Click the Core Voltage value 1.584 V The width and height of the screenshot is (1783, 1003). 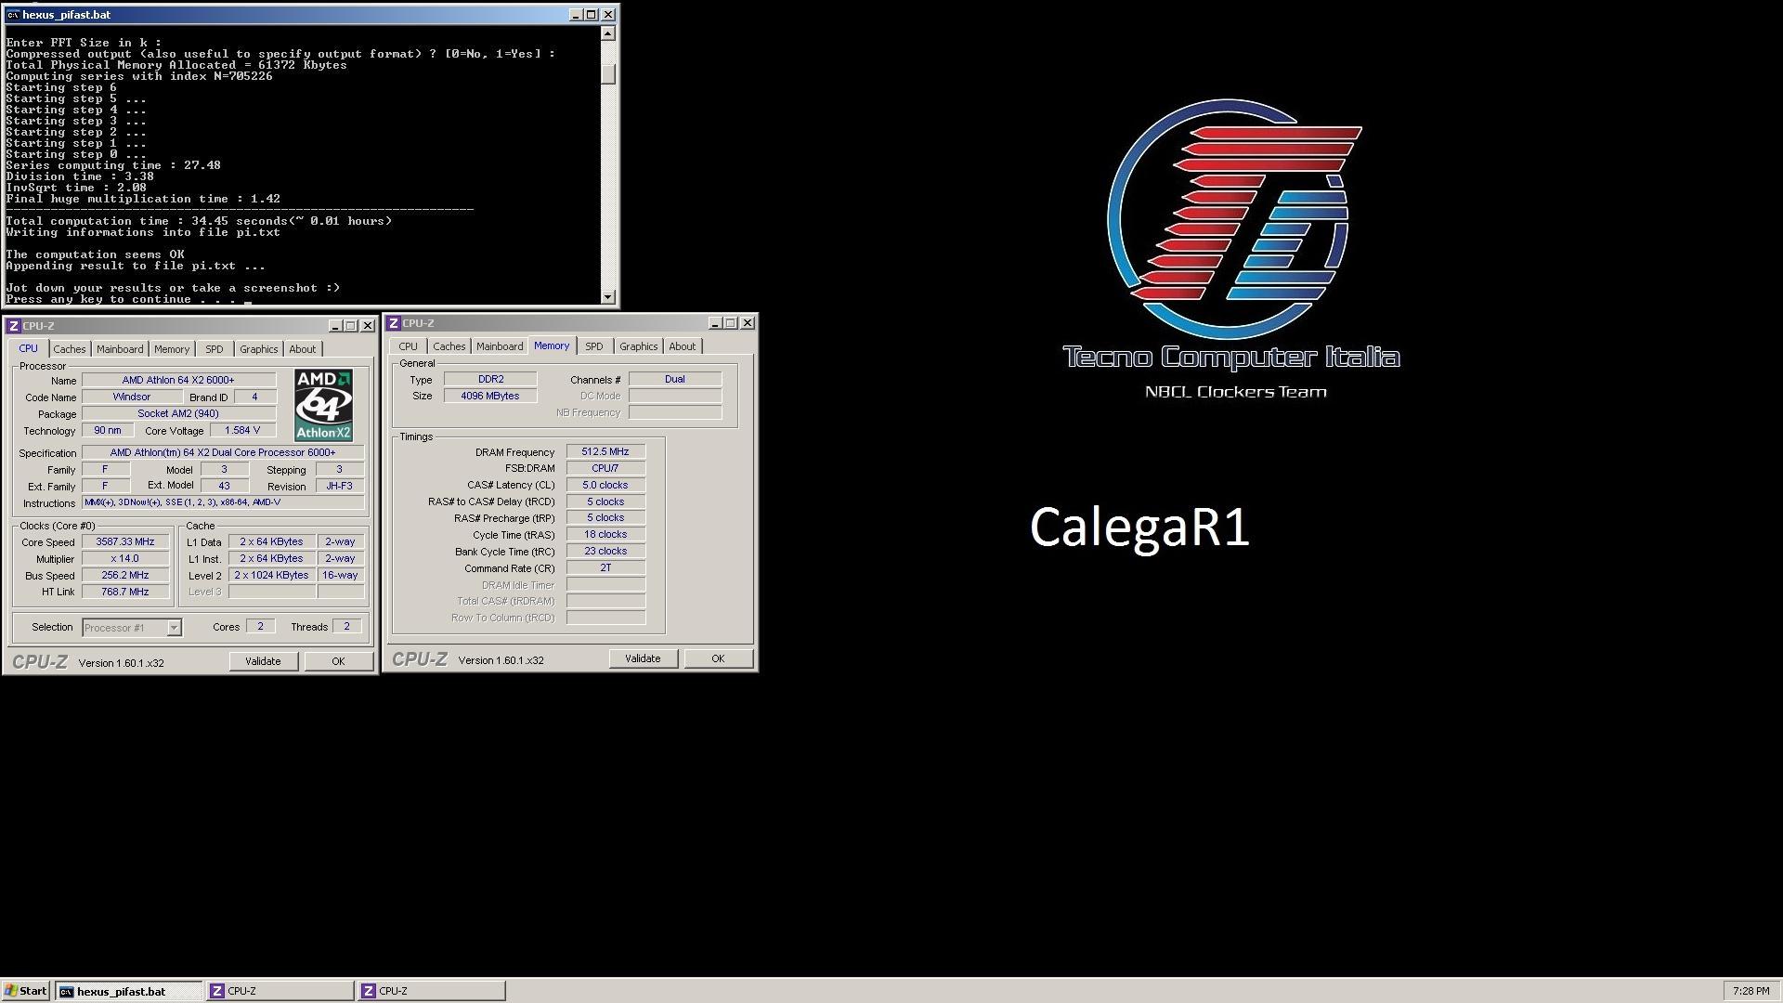coord(242,431)
